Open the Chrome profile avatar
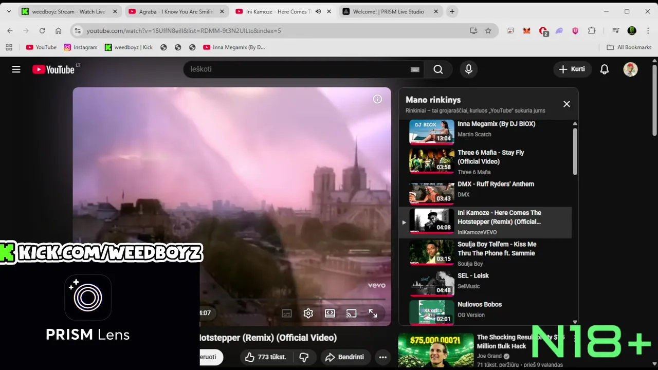The image size is (658, 370). (x=632, y=31)
